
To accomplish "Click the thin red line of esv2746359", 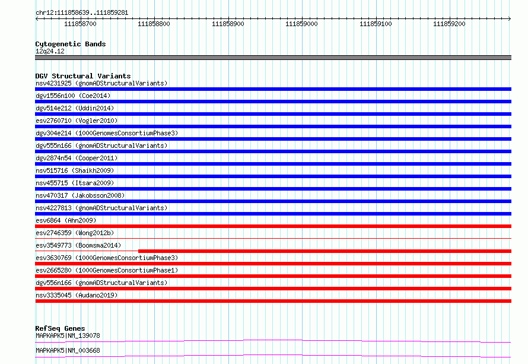I will 273,238.
